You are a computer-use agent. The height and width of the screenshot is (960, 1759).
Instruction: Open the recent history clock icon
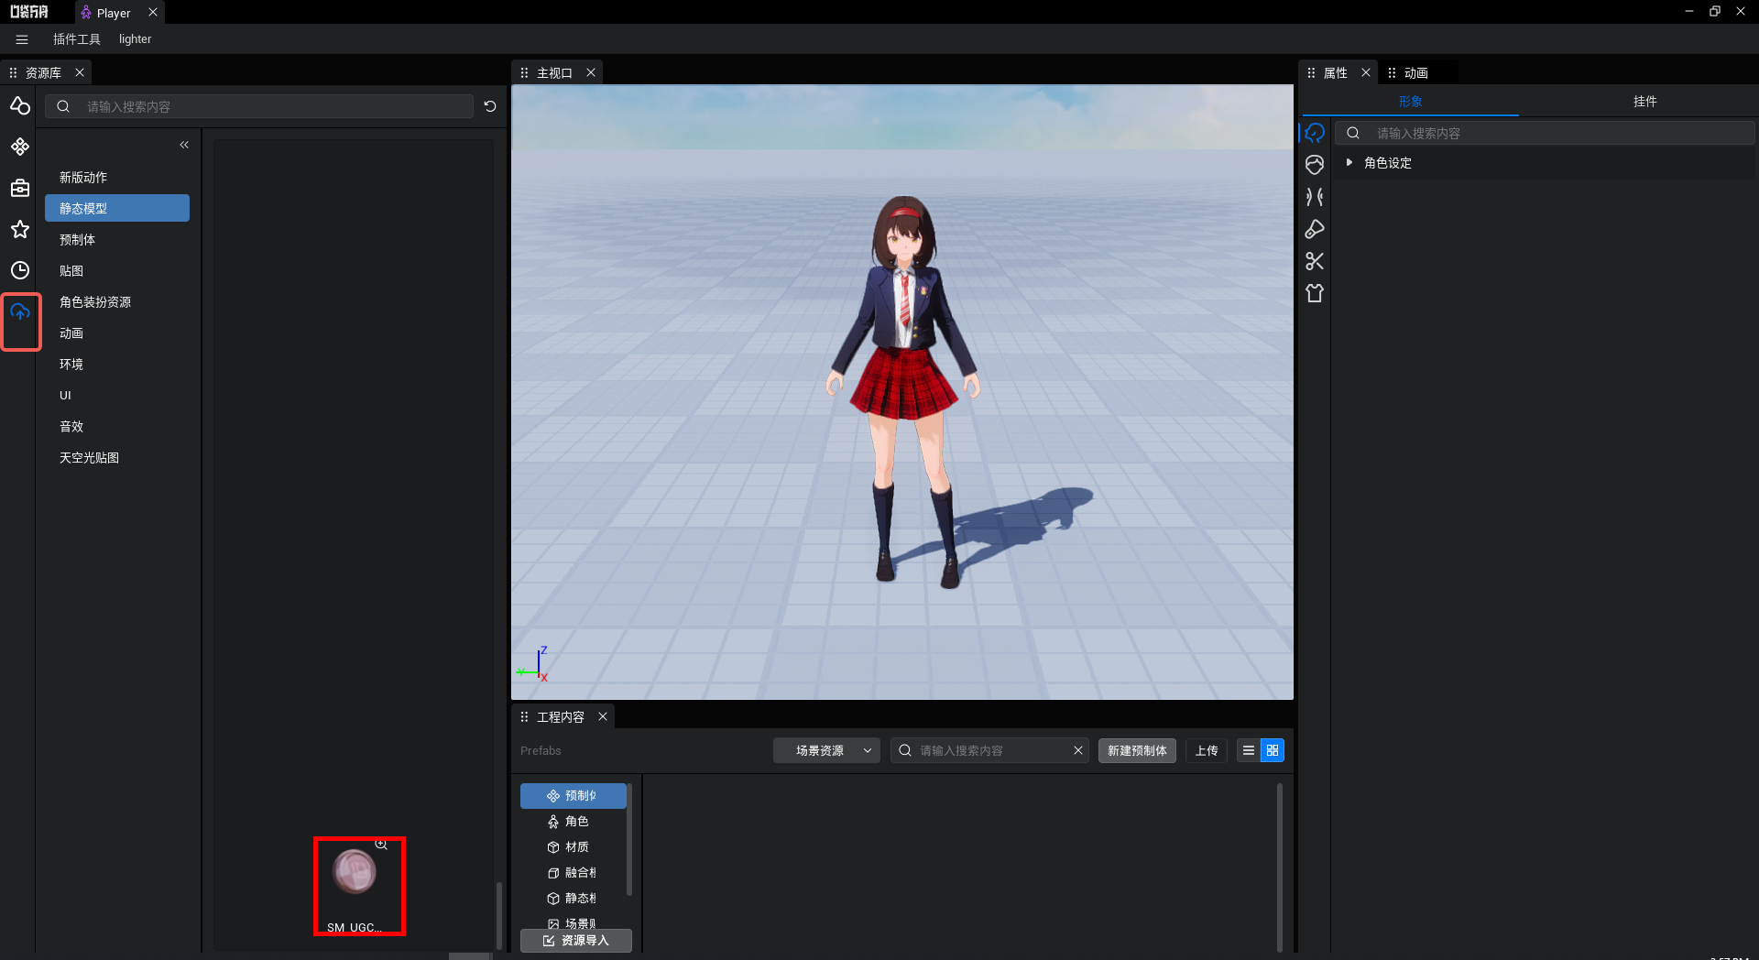pyautogui.click(x=20, y=270)
